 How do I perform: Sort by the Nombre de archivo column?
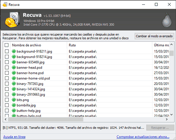pyautogui.click(x=39, y=45)
